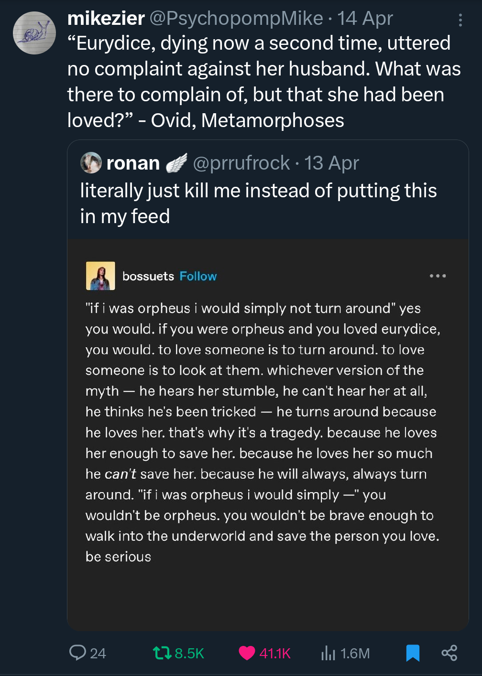Open the 13 Apr quoted tweet timestamp
This screenshot has width=482, height=676.
point(331,163)
